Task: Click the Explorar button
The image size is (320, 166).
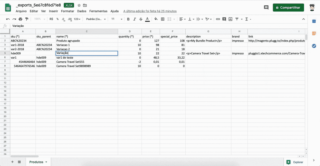Action: (295, 162)
